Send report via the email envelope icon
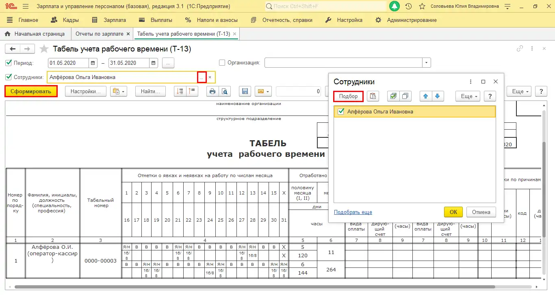The height and width of the screenshot is (295, 555). (x=260, y=91)
